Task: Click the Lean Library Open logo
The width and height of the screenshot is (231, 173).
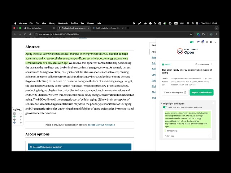Action: [x=187, y=51]
